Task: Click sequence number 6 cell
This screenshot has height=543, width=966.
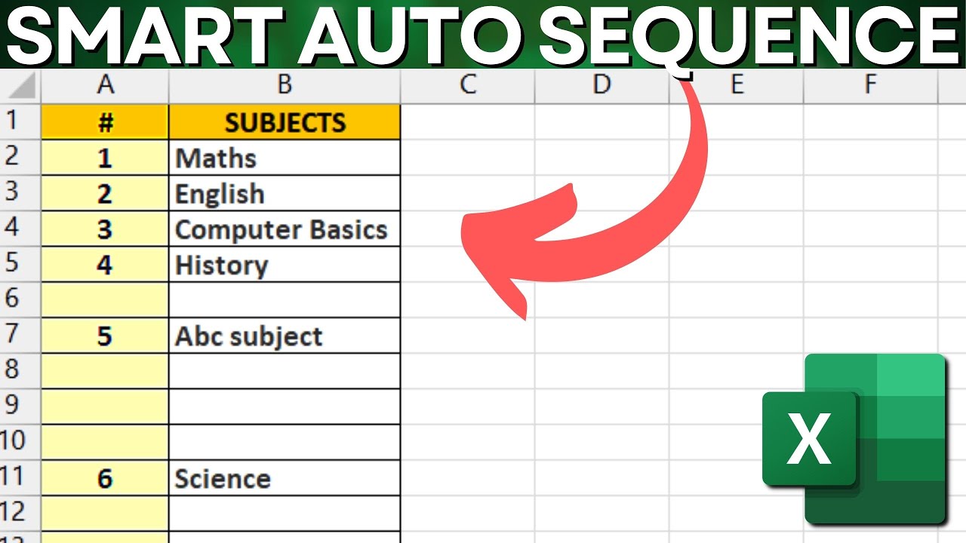Action: pos(105,477)
